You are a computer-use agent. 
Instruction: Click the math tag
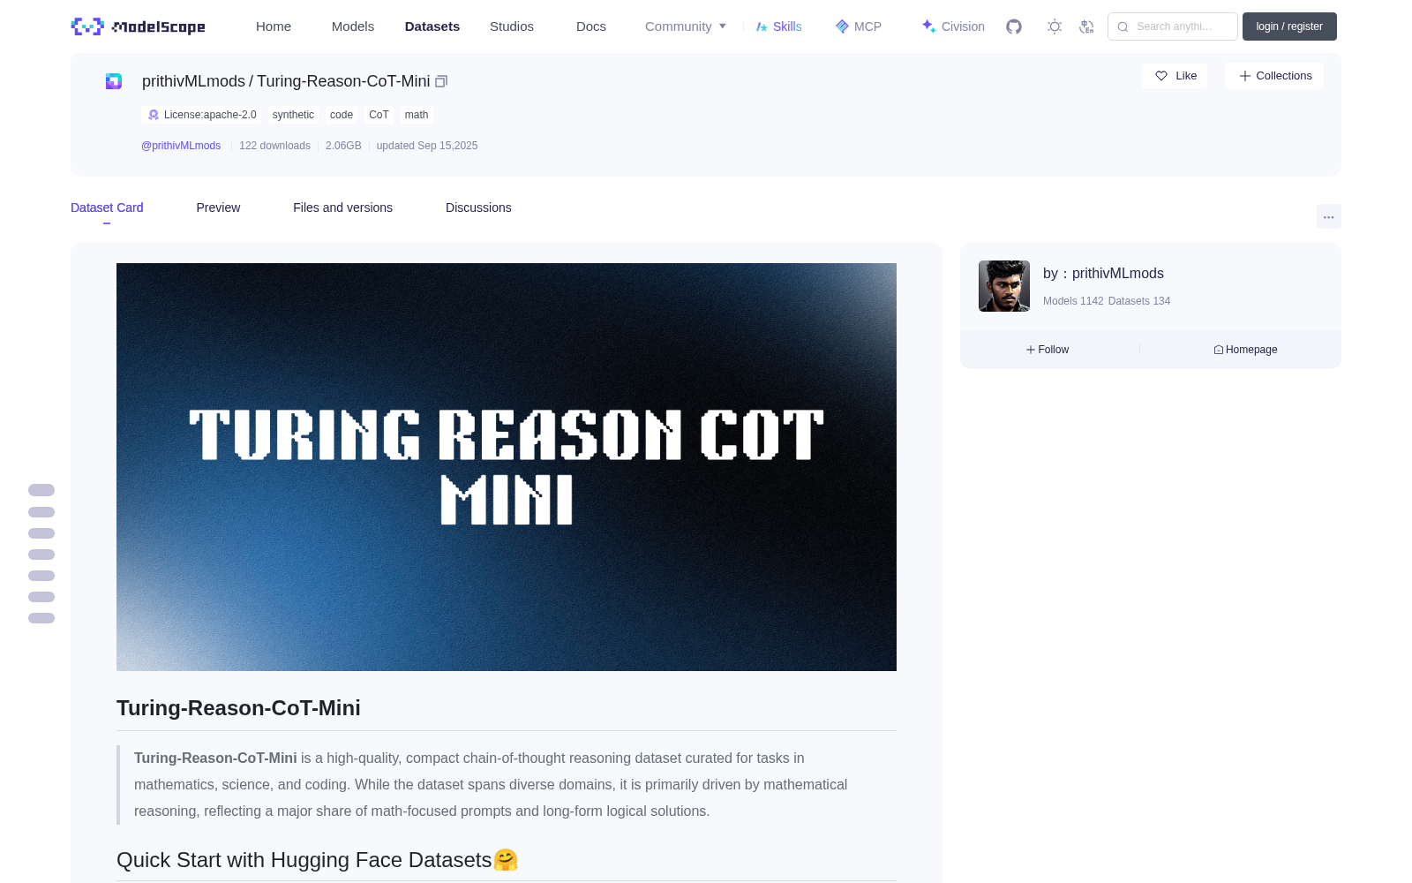(x=417, y=115)
